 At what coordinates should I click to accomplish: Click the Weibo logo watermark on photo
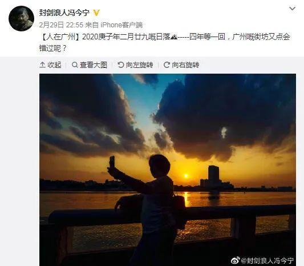click(236, 260)
